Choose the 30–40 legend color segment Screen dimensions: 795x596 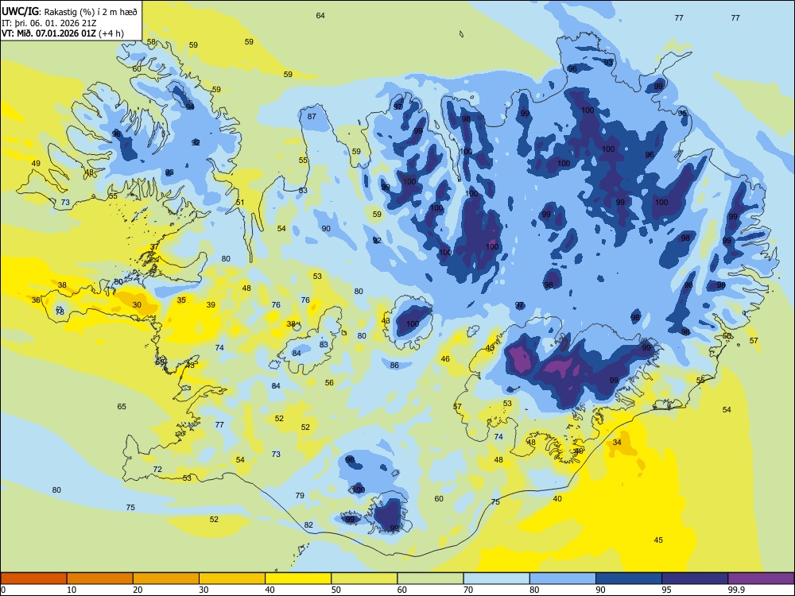click(232, 579)
